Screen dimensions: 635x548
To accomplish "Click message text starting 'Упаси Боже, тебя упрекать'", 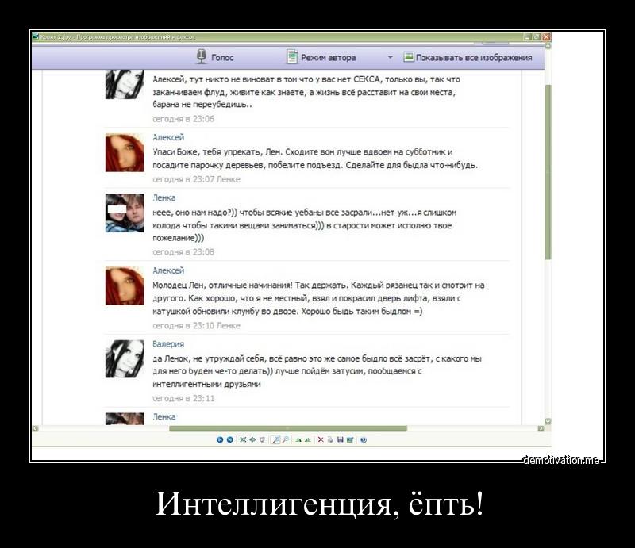I will pyautogui.click(x=315, y=159).
